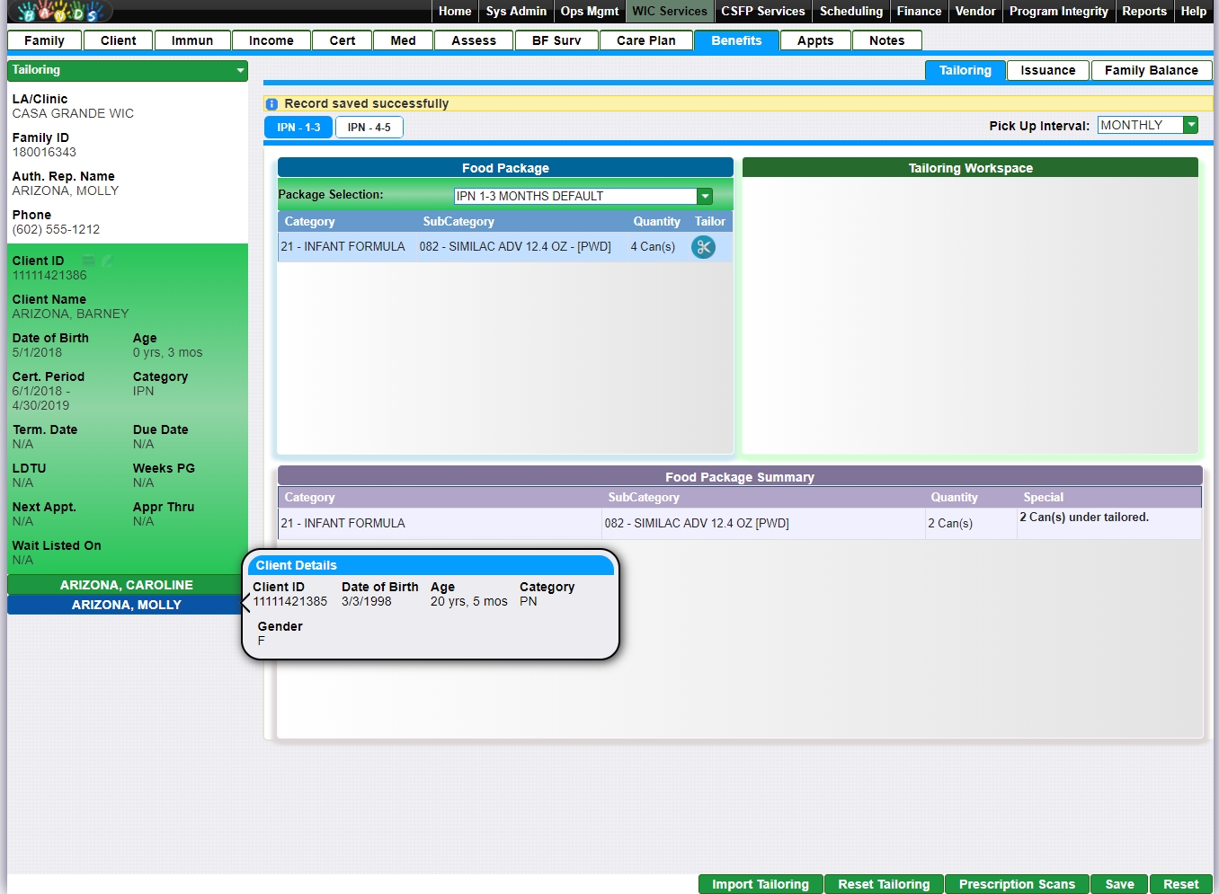Expand the Tailoring sidebar panel dropdown
Image resolution: width=1219 pixels, height=894 pixels.
pos(240,70)
